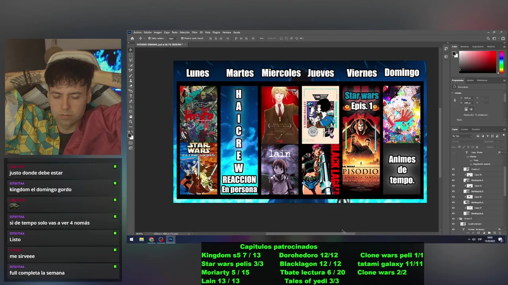Click inside the color picker field
This screenshot has height=285, width=508.
click(477, 62)
